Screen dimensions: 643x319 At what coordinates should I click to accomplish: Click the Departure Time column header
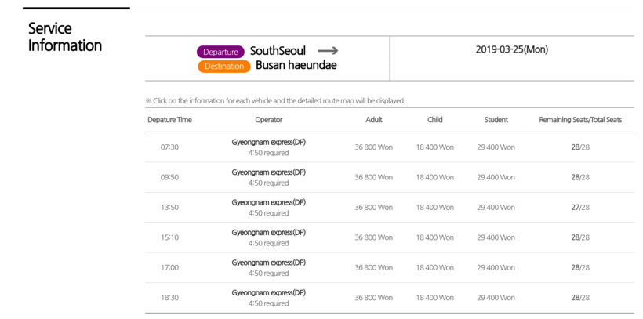coord(169,120)
